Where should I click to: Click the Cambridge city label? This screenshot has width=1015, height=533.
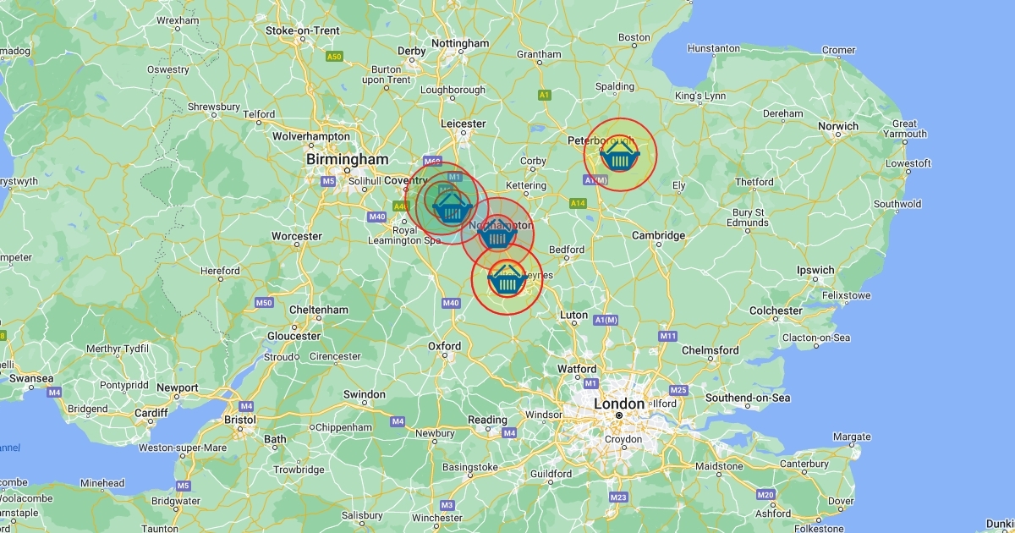659,235
